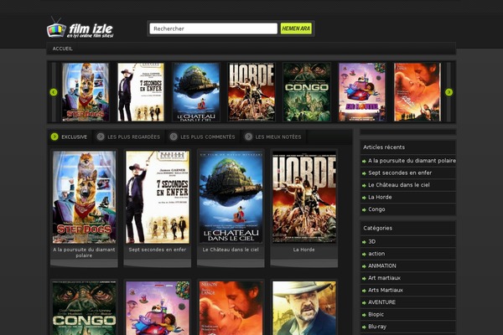Click the green arrow beside Sept secondes en enfer
This screenshot has height=335, width=503.
(x=364, y=173)
